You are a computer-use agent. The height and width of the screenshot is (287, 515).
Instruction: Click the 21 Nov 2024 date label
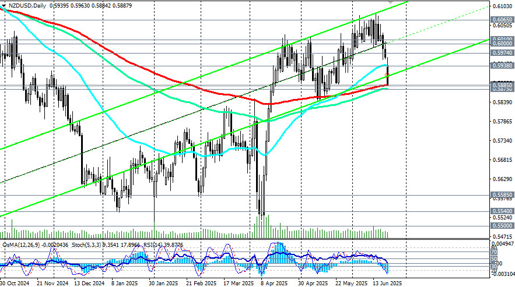click(52, 283)
